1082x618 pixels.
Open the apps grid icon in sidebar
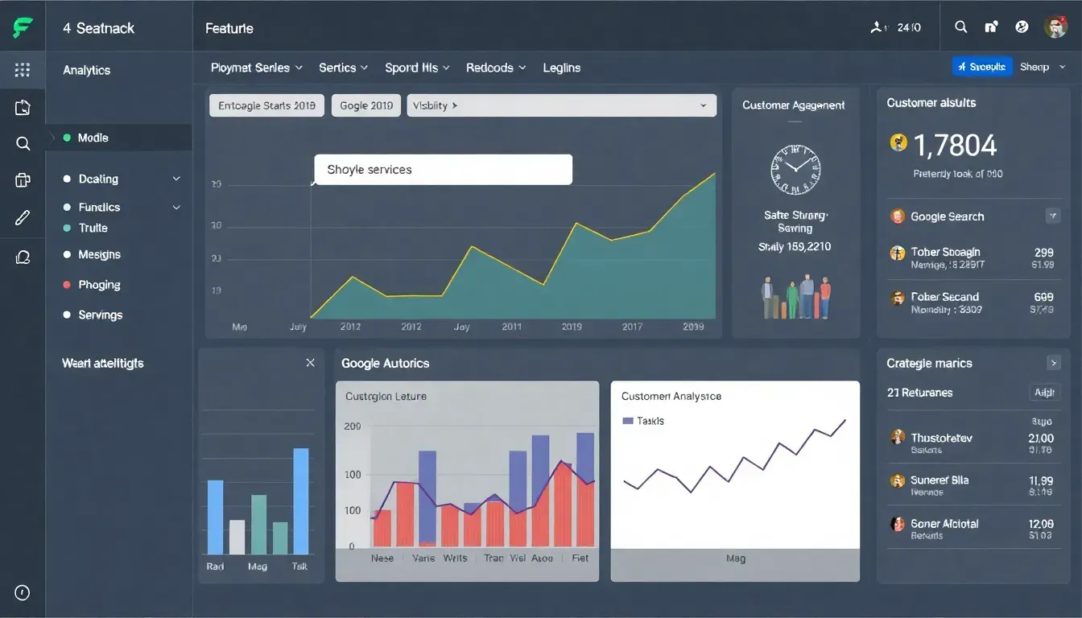pyautogui.click(x=23, y=70)
